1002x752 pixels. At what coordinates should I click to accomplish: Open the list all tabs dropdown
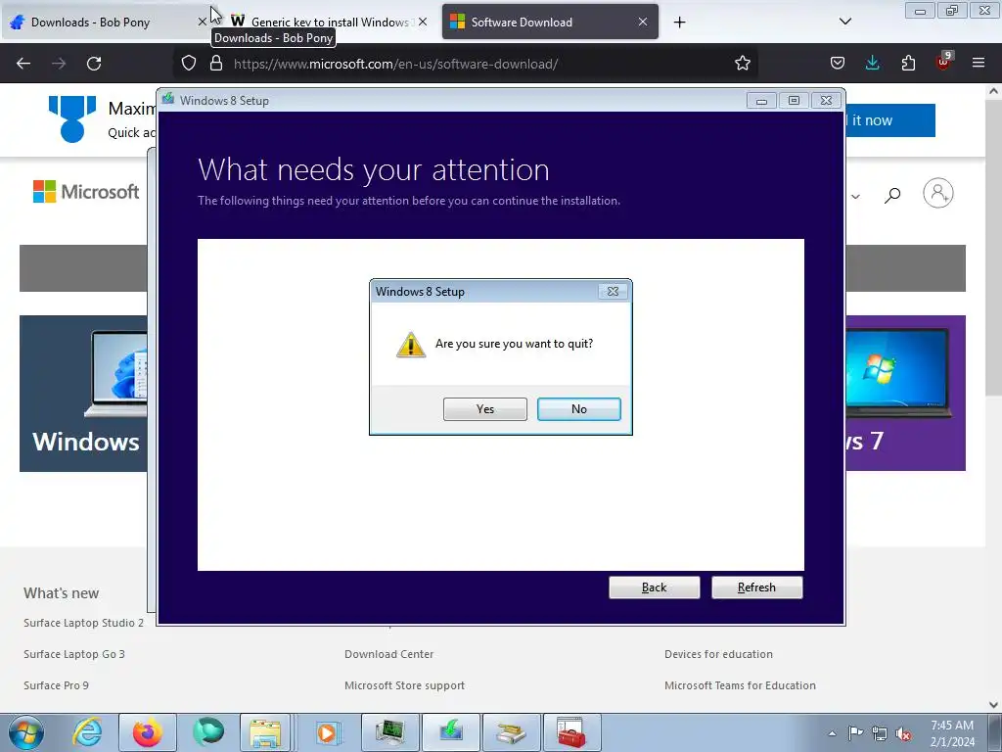click(x=844, y=23)
